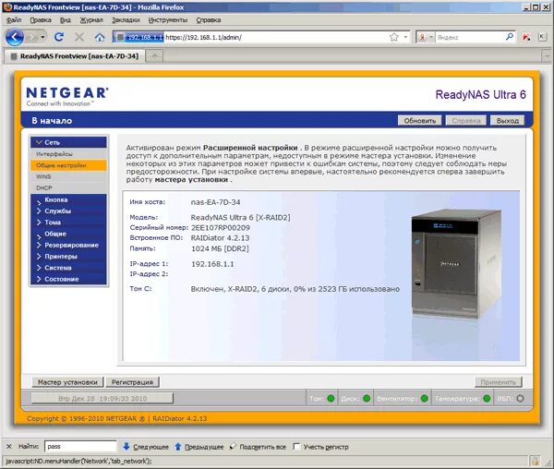
Task: Stop loading with the X icon
Action: tap(79, 37)
